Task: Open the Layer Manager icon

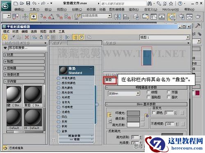Action: [136, 17]
